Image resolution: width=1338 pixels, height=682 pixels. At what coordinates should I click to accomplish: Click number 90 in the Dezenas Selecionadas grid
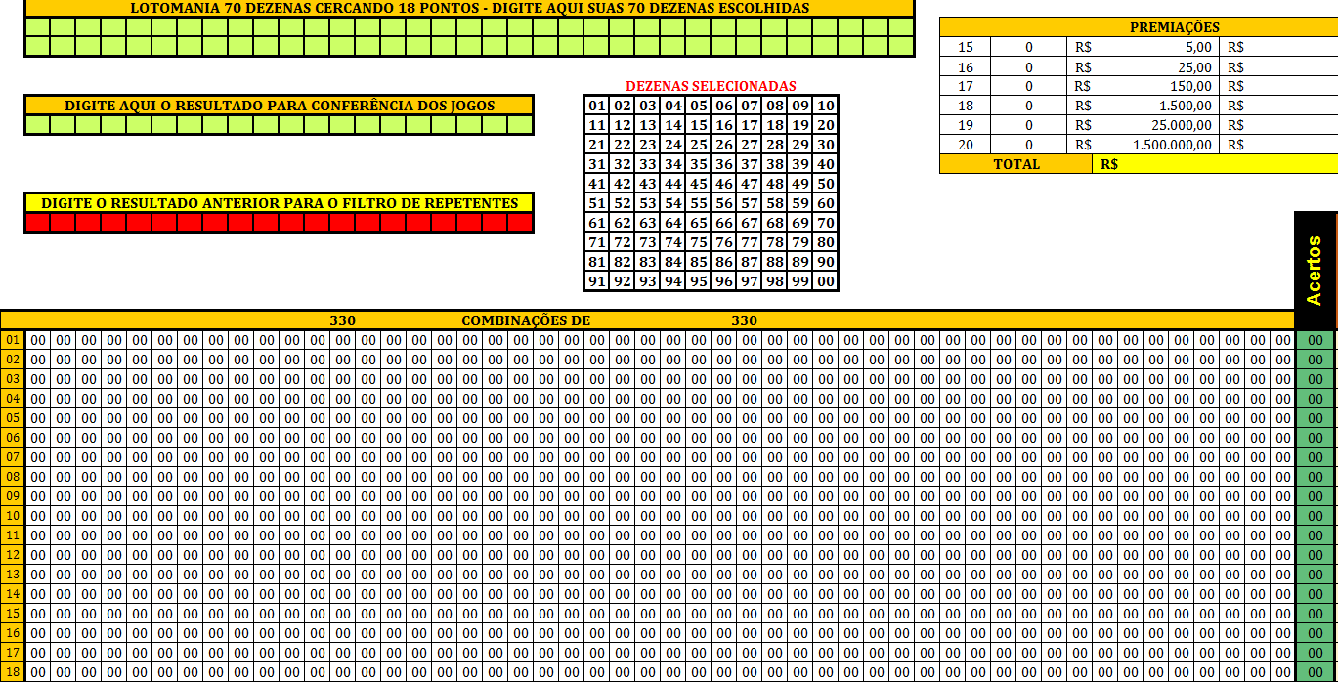tap(826, 262)
